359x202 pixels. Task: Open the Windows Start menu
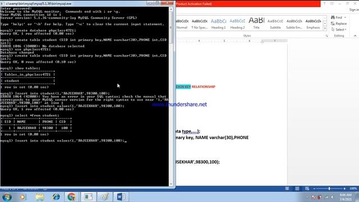click(7, 197)
